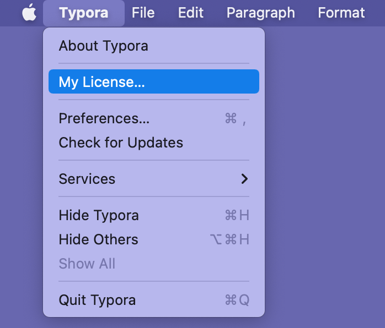Select About Typora
This screenshot has height=328, width=385.
pos(103,46)
